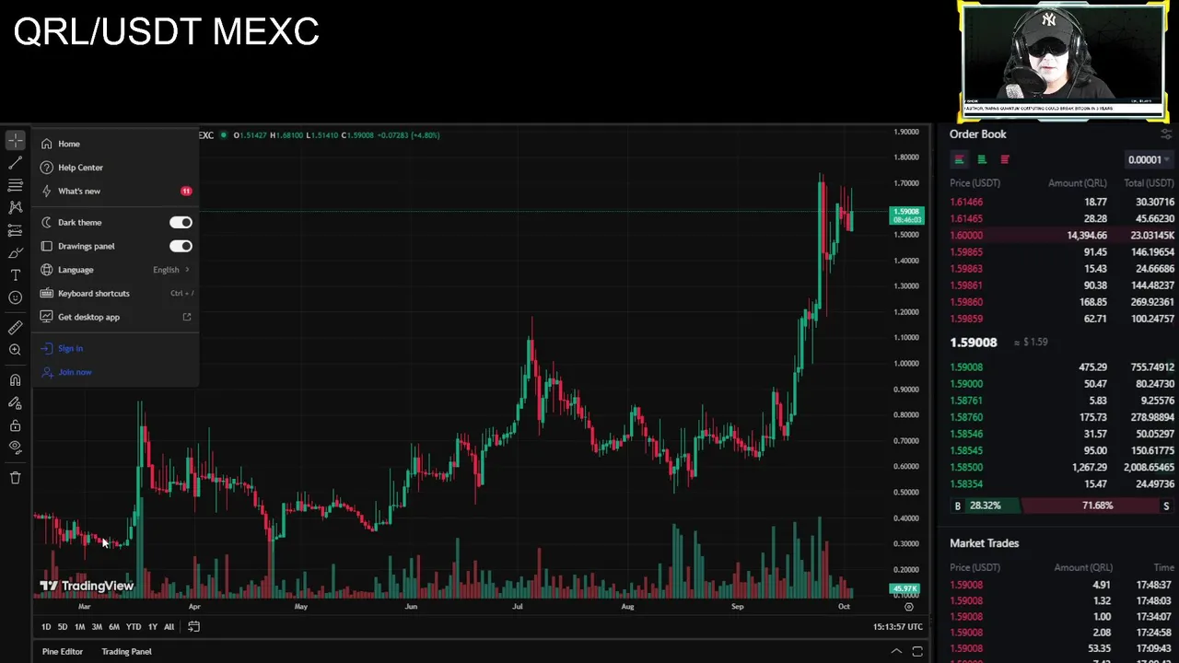Open the price scale settings gear
Image resolution: width=1179 pixels, height=663 pixels.
[x=909, y=607]
